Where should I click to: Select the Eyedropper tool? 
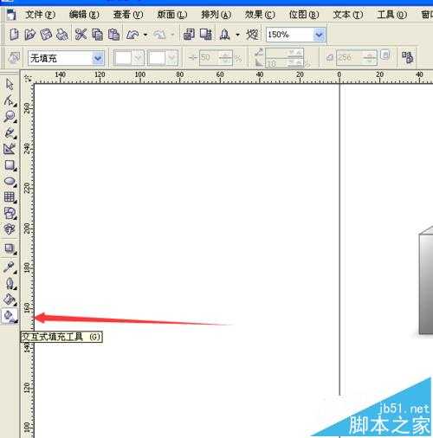10,267
